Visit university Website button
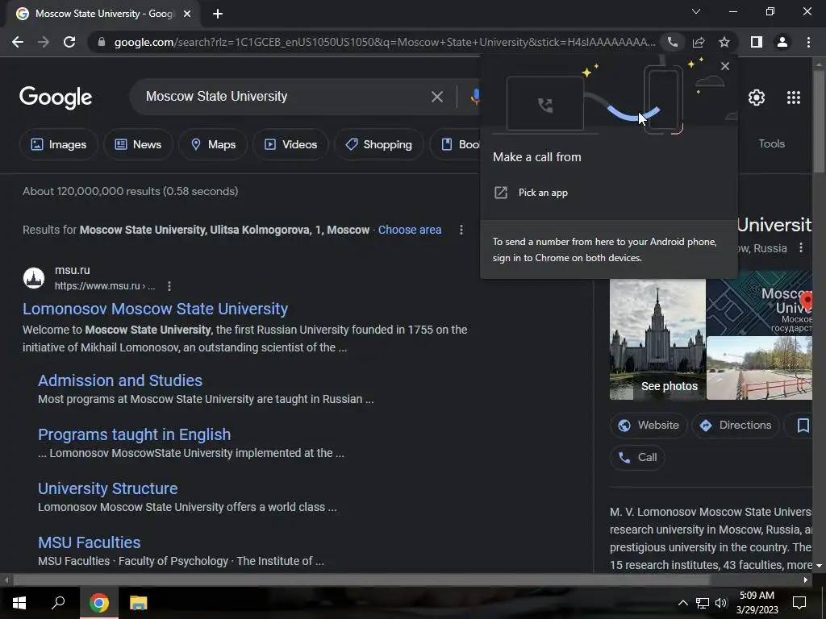Image resolution: width=826 pixels, height=619 pixels. coord(649,426)
